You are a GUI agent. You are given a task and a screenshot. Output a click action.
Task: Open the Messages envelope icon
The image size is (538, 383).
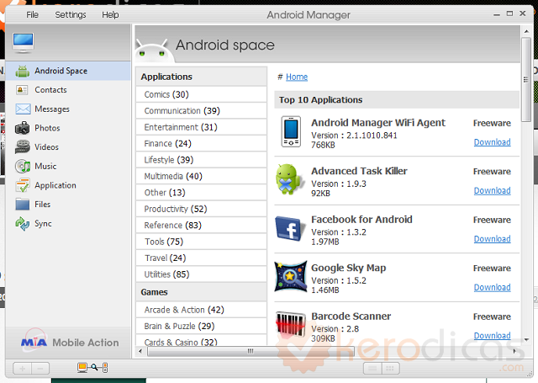23,109
